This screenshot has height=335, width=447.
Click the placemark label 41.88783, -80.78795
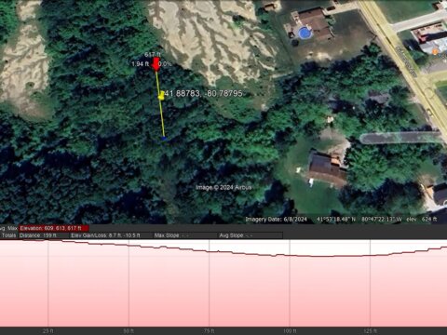pos(204,93)
